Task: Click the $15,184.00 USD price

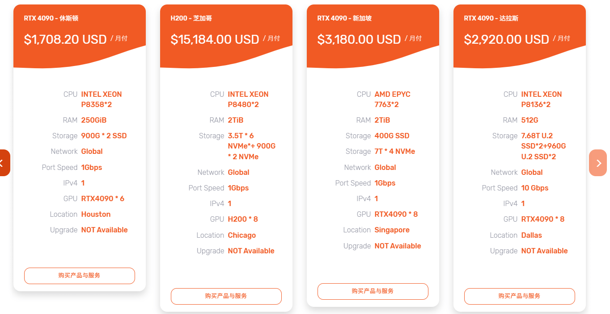Action: pos(215,39)
